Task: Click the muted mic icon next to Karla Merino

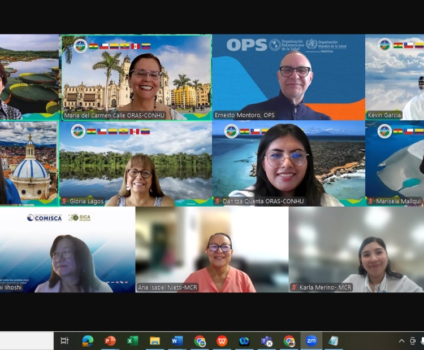Action: pos(294,287)
